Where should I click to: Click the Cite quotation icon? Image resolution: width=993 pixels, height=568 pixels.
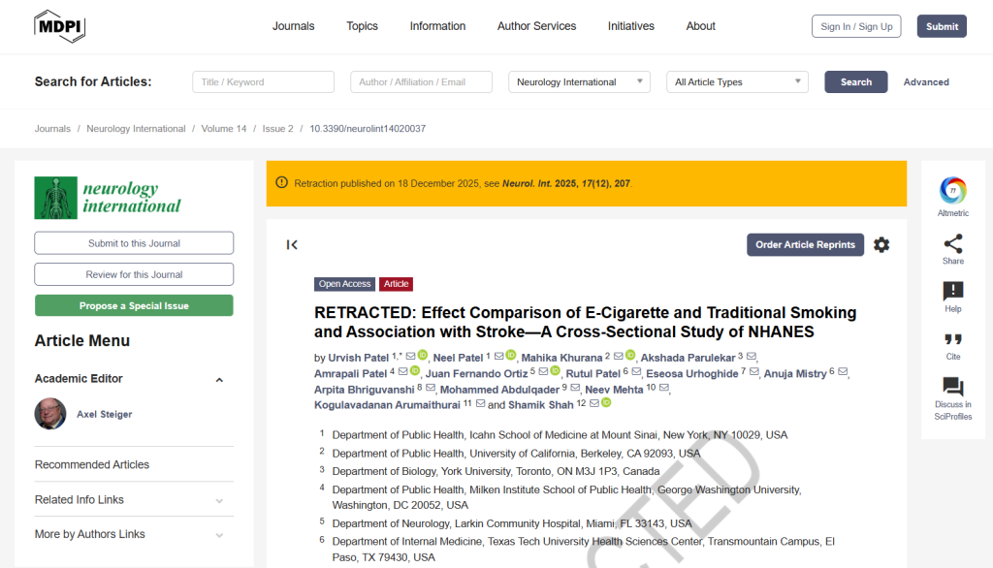tap(952, 339)
